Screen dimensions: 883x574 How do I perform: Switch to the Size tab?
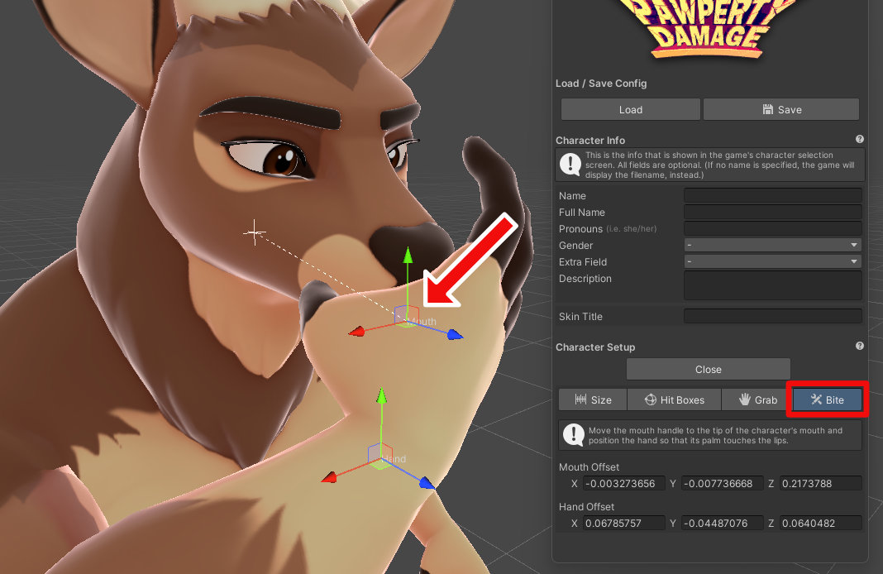click(x=593, y=399)
